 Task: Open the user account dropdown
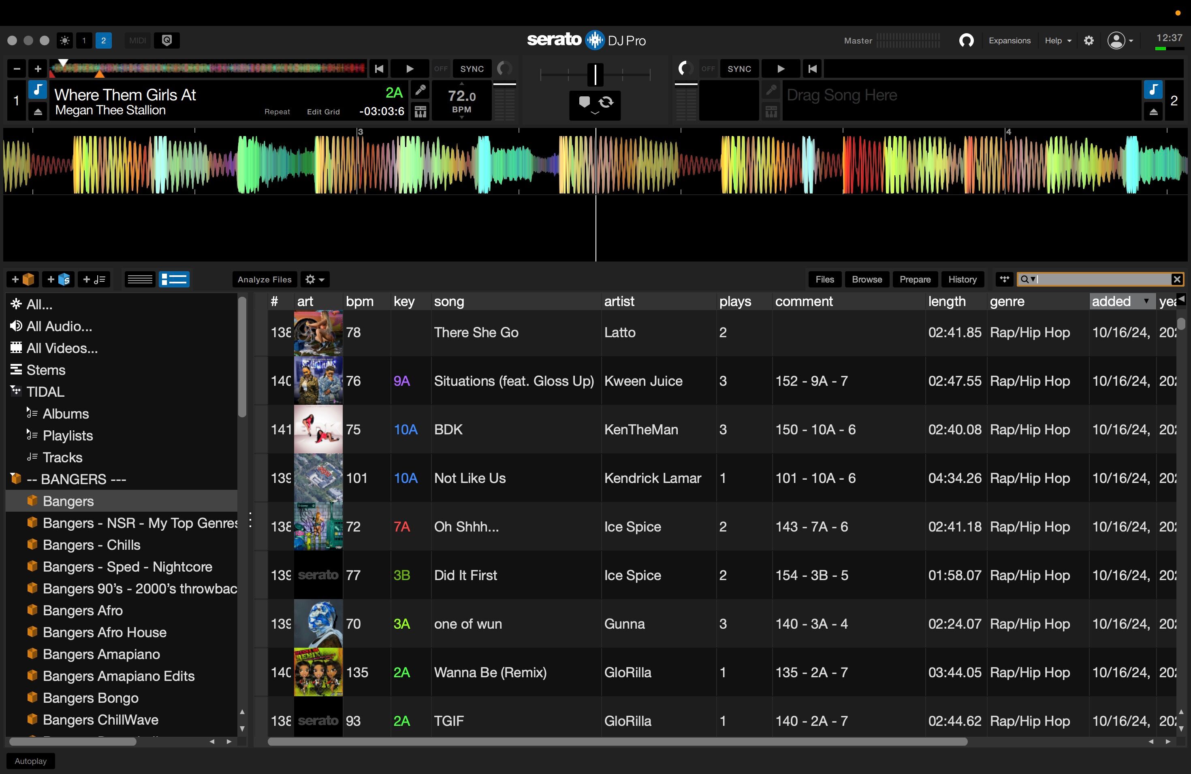pos(1120,40)
